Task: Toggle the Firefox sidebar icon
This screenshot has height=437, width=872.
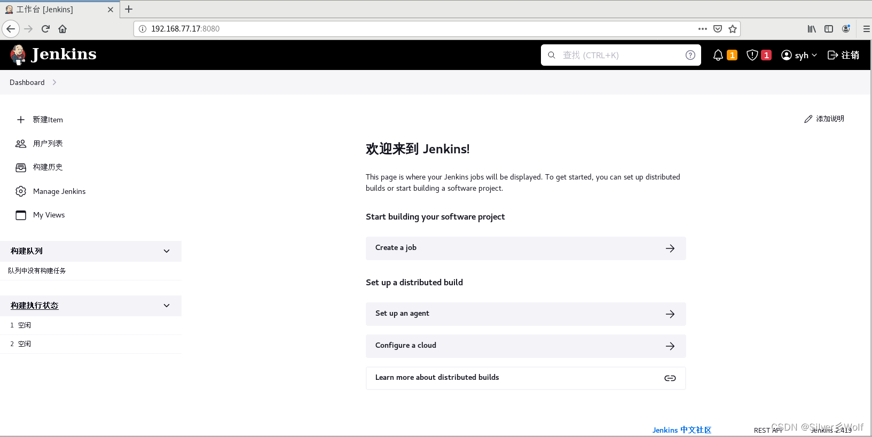Action: (829, 29)
